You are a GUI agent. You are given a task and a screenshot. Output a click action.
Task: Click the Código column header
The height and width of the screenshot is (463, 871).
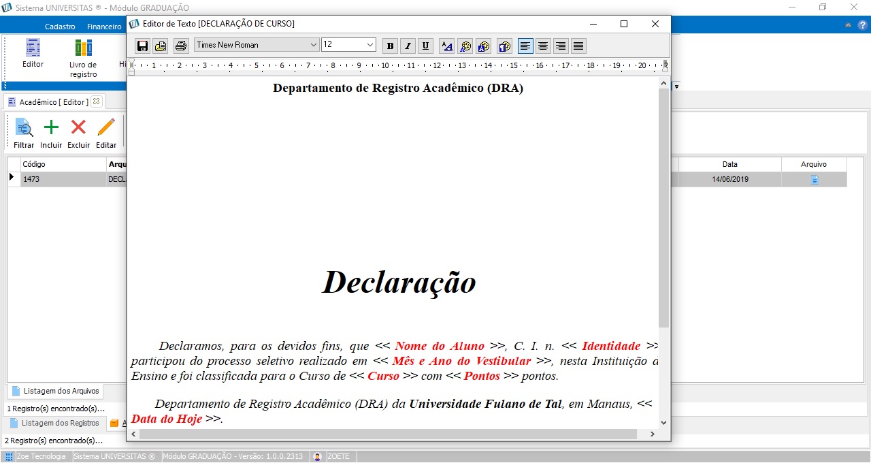point(63,164)
